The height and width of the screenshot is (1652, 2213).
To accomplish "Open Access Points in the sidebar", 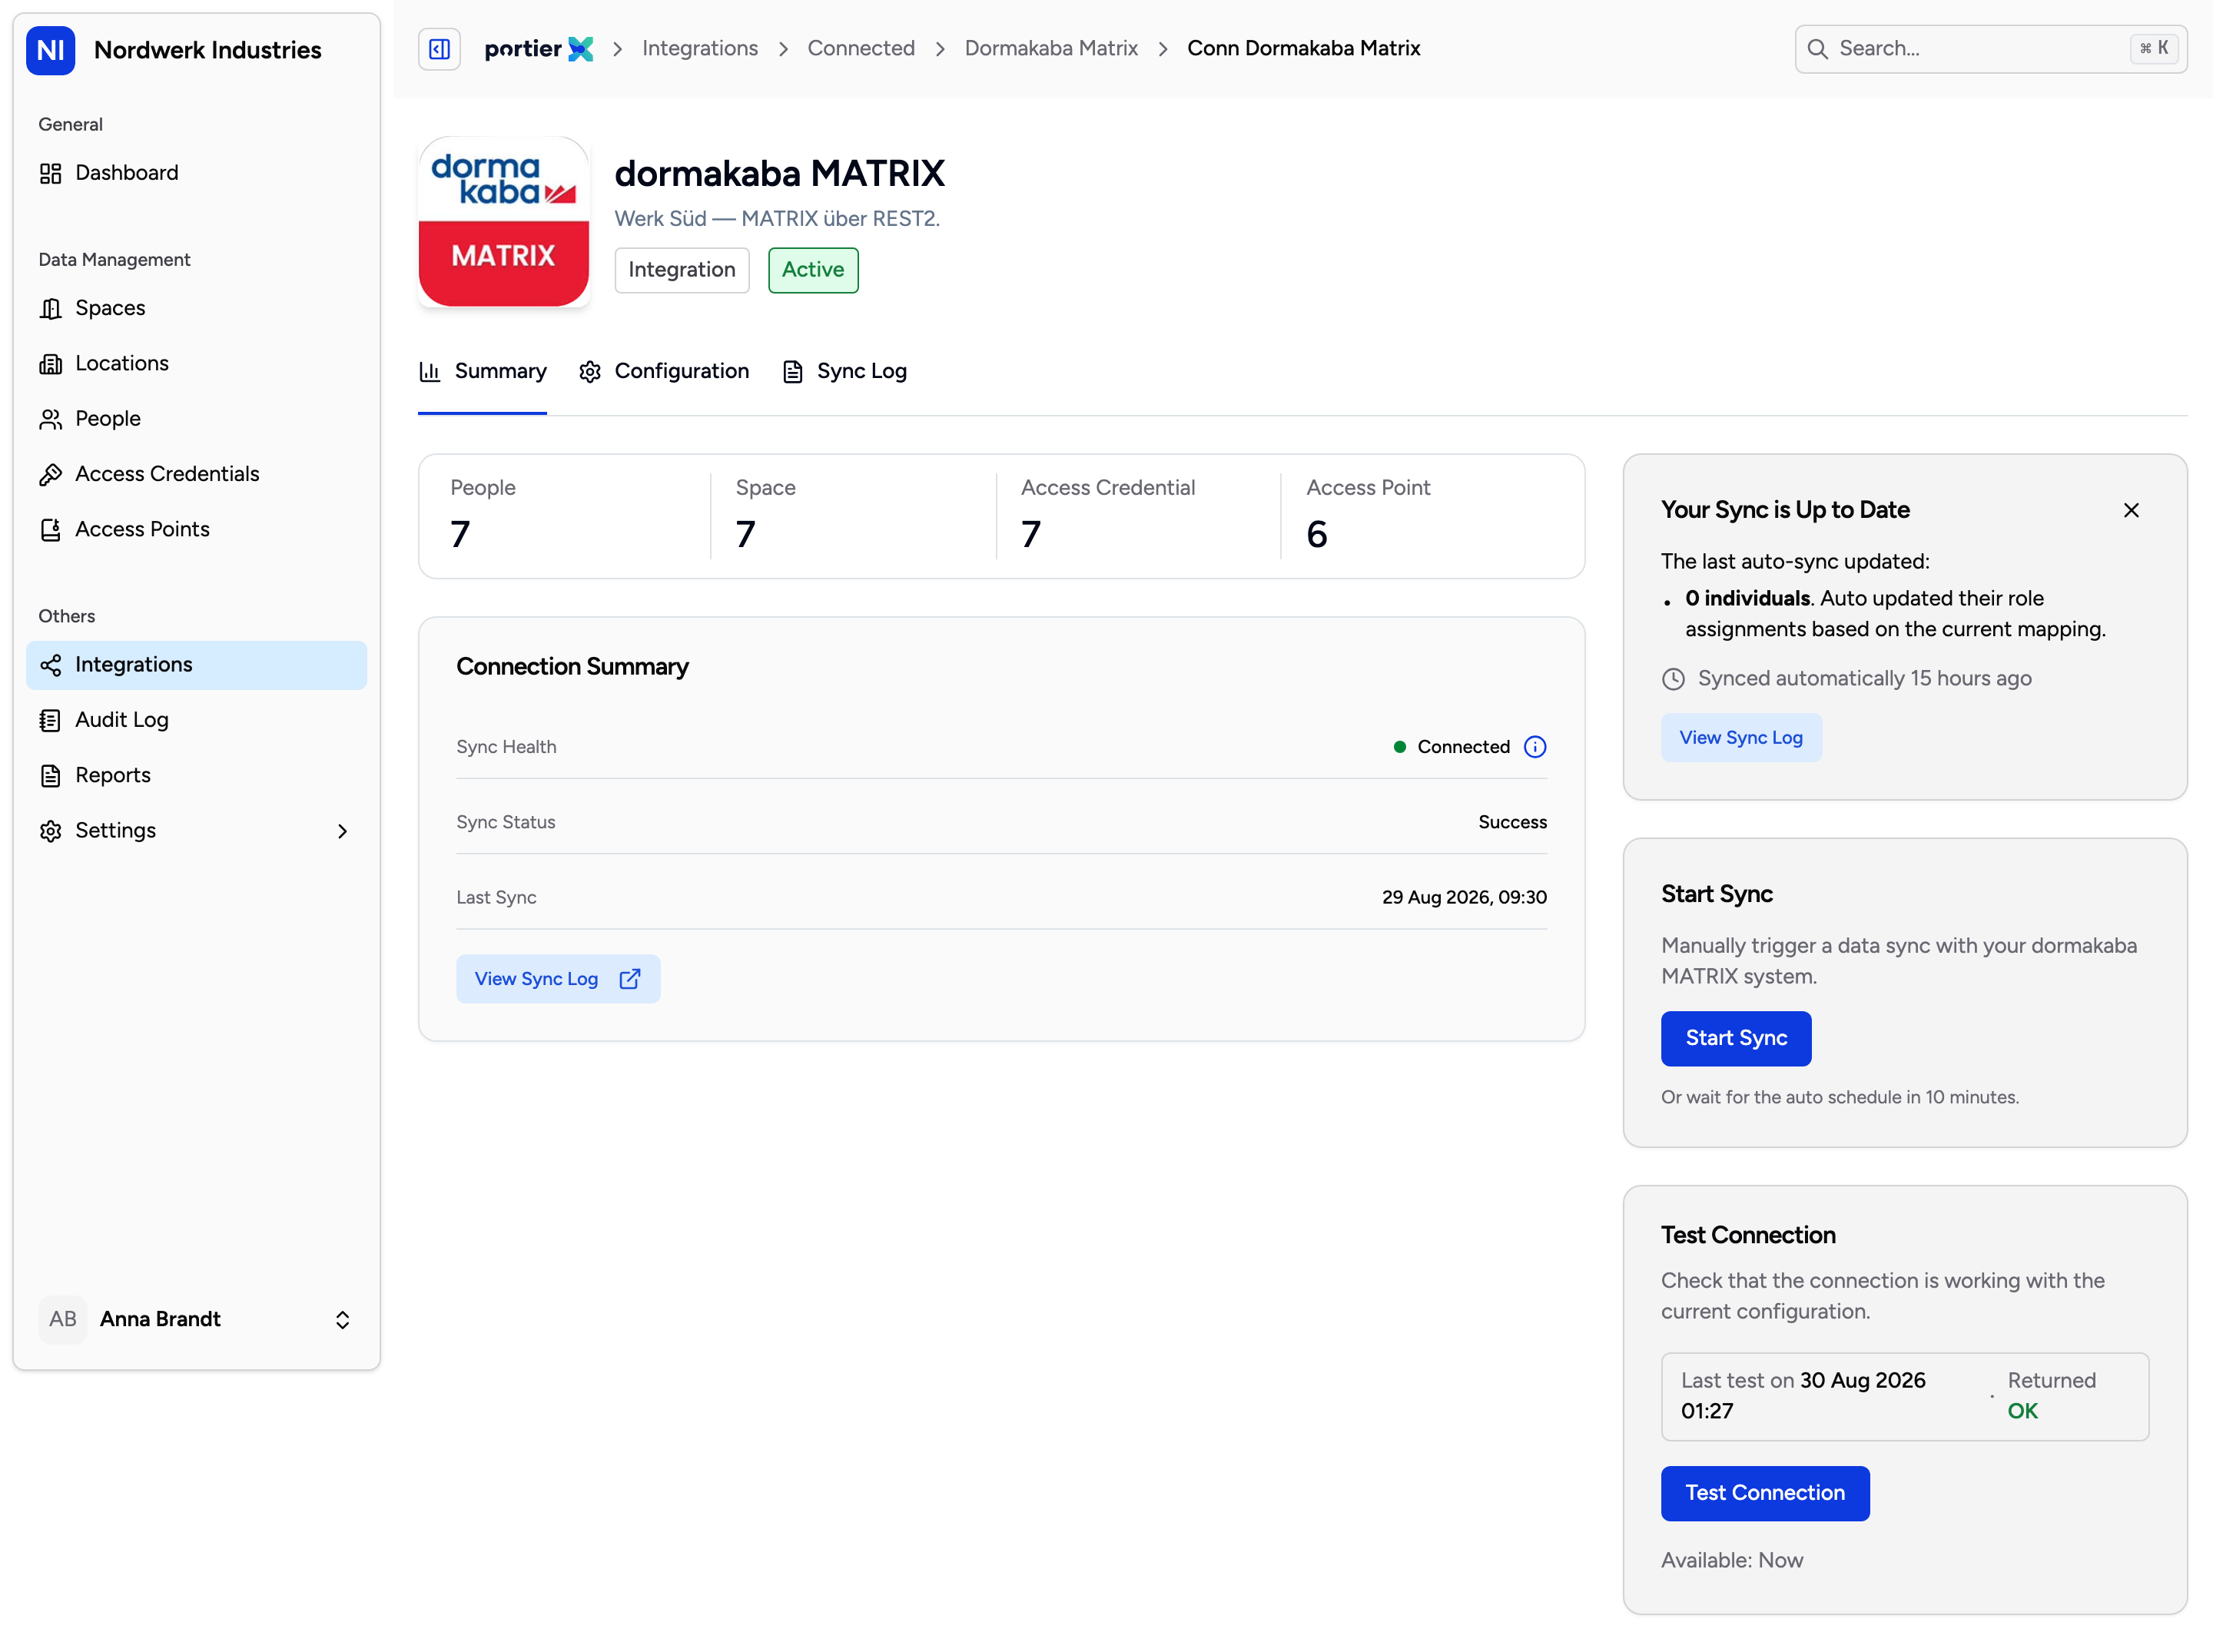I will [196, 530].
